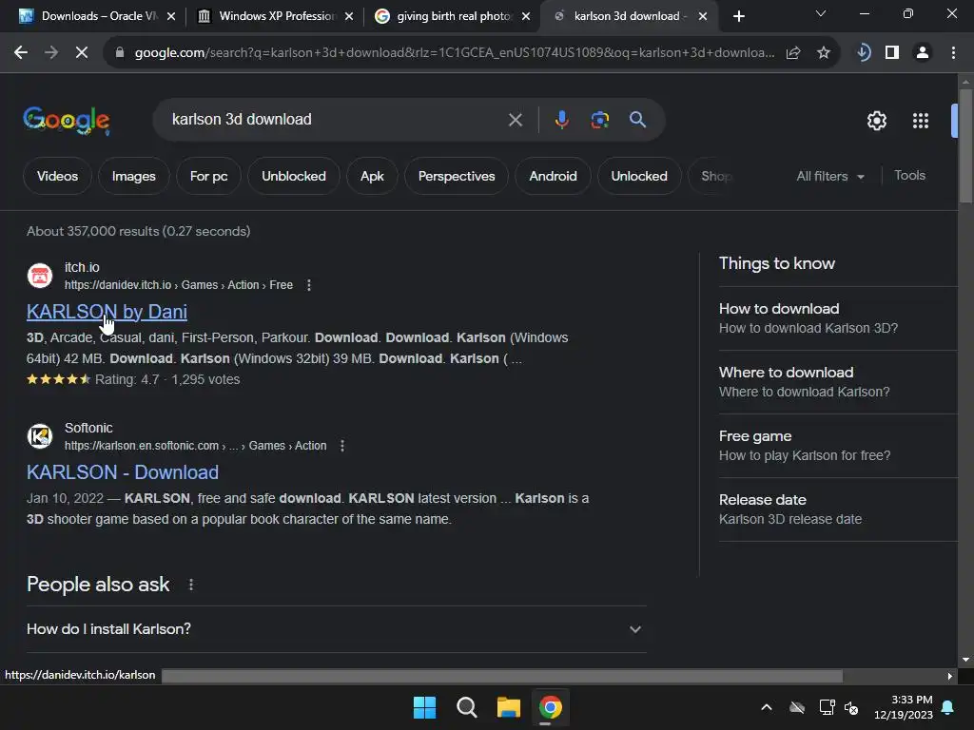Open Windows Start menu
974x730 pixels.
425,707
